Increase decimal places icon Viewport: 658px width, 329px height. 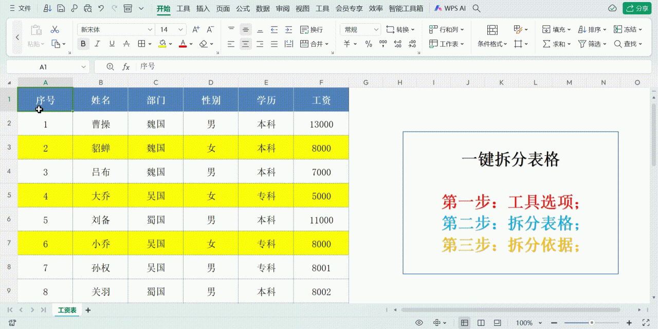[397, 44]
